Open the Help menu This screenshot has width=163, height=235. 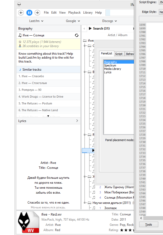[x=98, y=13]
